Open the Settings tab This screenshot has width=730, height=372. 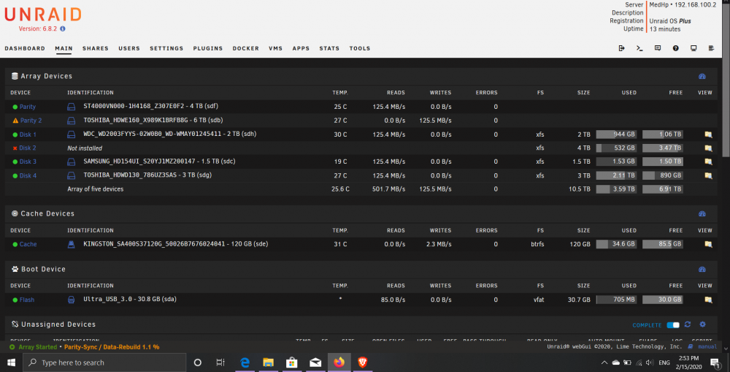pyautogui.click(x=166, y=48)
